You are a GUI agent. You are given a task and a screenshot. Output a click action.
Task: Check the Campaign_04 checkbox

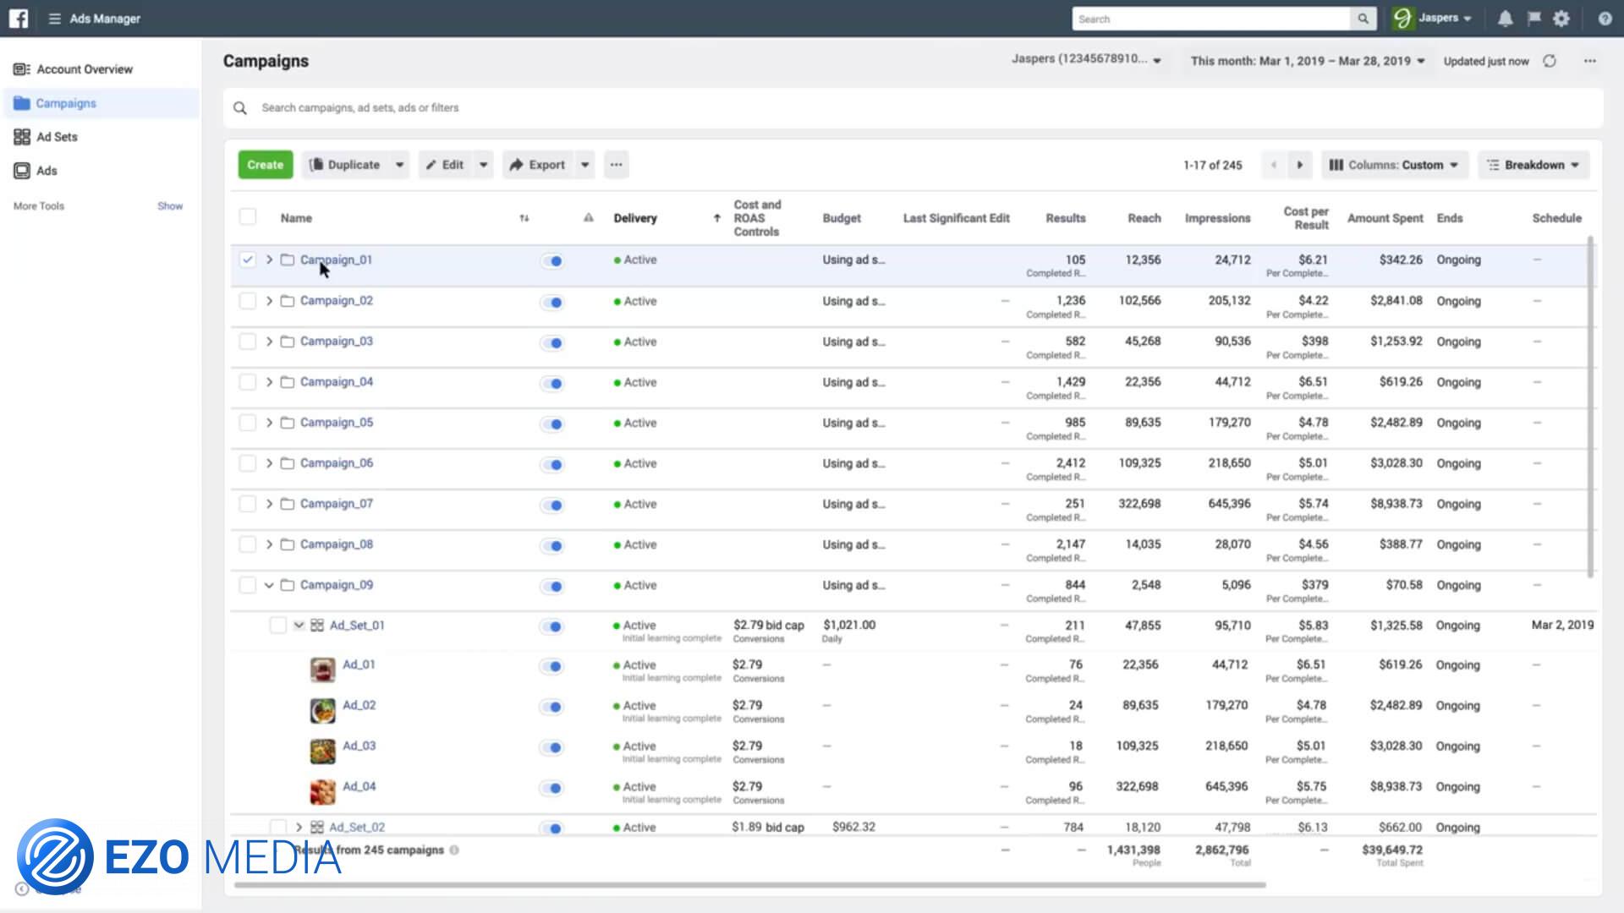click(x=247, y=382)
